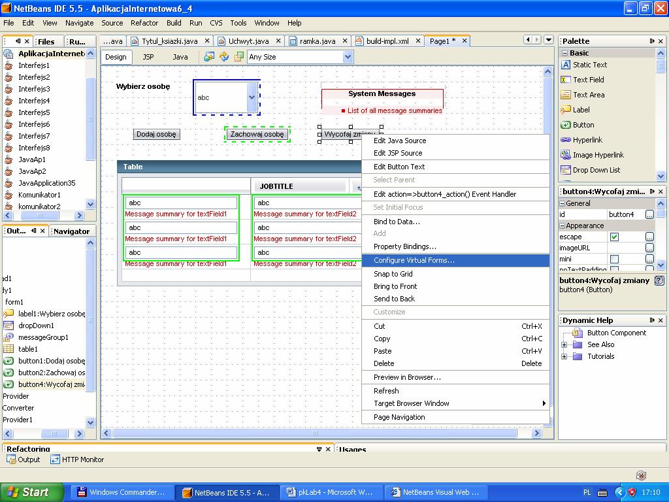Image resolution: width=669 pixels, height=502 pixels.
Task: Open the Refactor menu
Action: [x=144, y=23]
